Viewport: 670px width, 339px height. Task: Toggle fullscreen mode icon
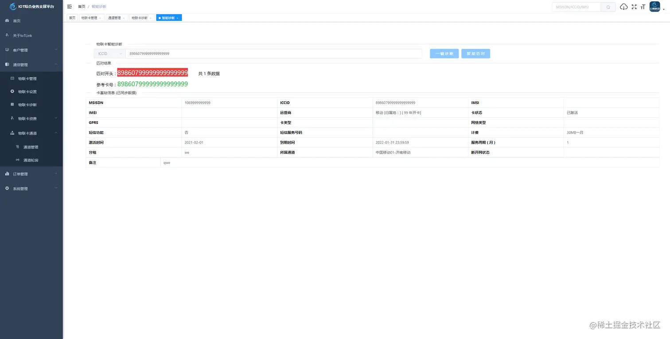(x=634, y=7)
